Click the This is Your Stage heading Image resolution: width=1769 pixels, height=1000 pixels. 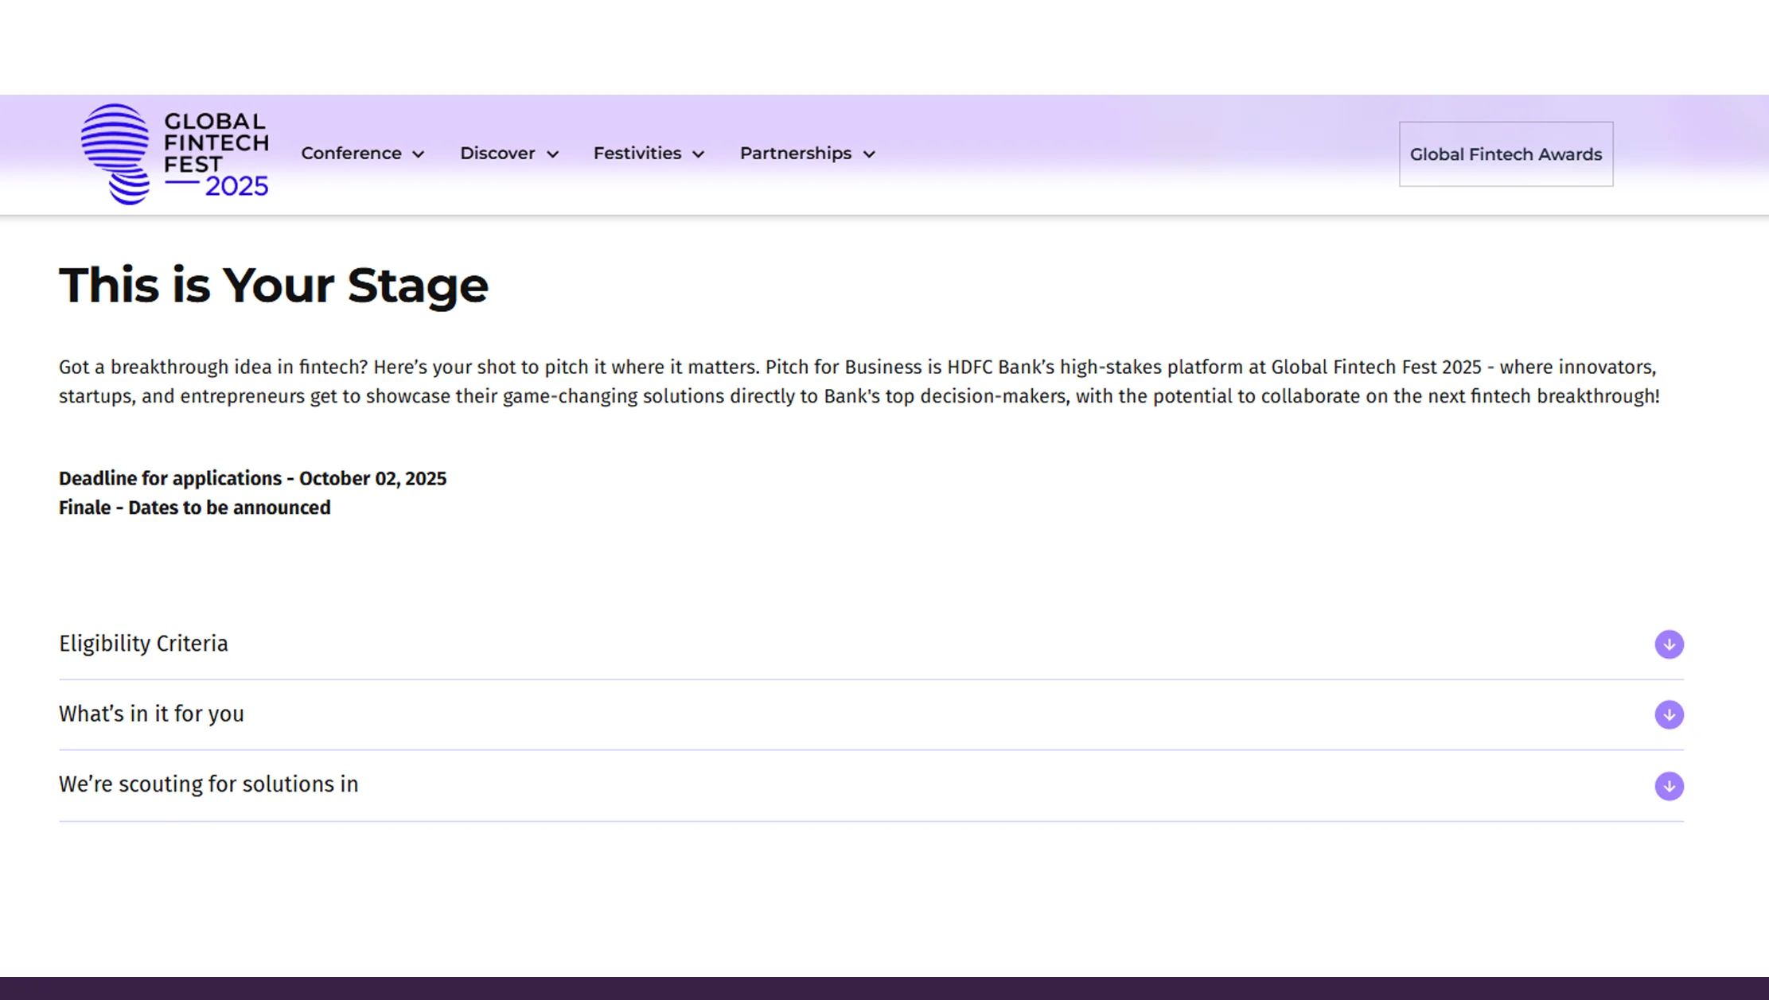click(273, 285)
